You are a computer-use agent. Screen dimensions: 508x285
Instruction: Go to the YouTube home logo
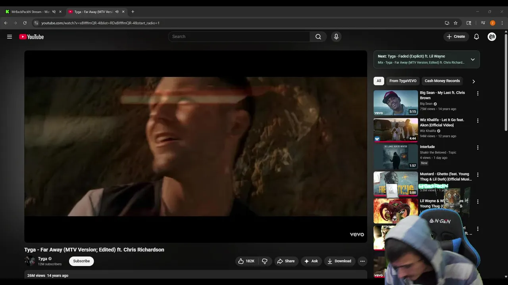click(31, 37)
